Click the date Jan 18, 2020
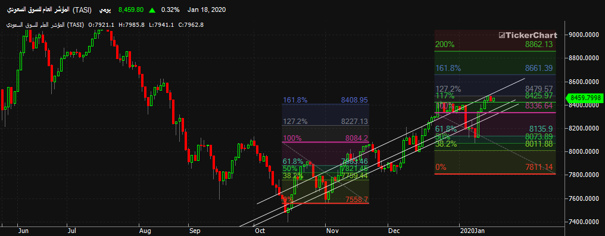The image size is (605, 236). tap(207, 10)
